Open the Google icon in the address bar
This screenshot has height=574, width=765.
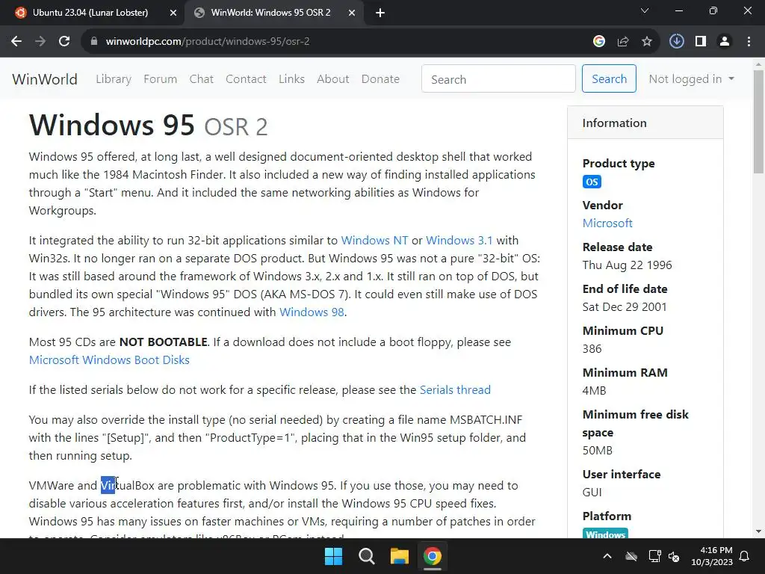[599, 42]
